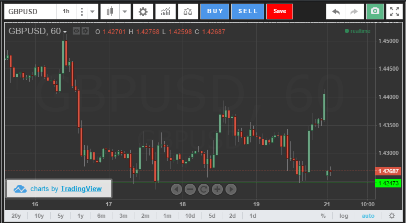Click the 19 date label on time axis
406x223 pixels.
click(256, 204)
